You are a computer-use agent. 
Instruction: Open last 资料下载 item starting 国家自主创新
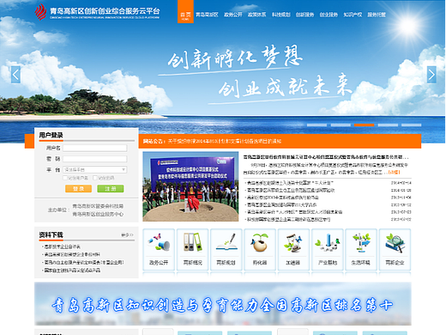pos(72,270)
